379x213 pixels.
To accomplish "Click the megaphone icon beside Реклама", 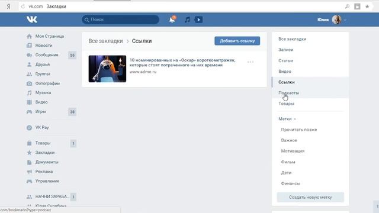I will tap(29, 172).
